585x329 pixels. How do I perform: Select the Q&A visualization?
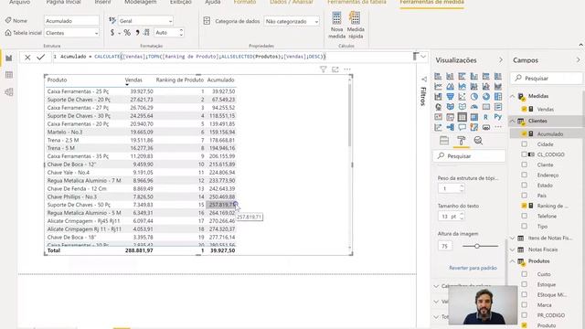point(462,127)
